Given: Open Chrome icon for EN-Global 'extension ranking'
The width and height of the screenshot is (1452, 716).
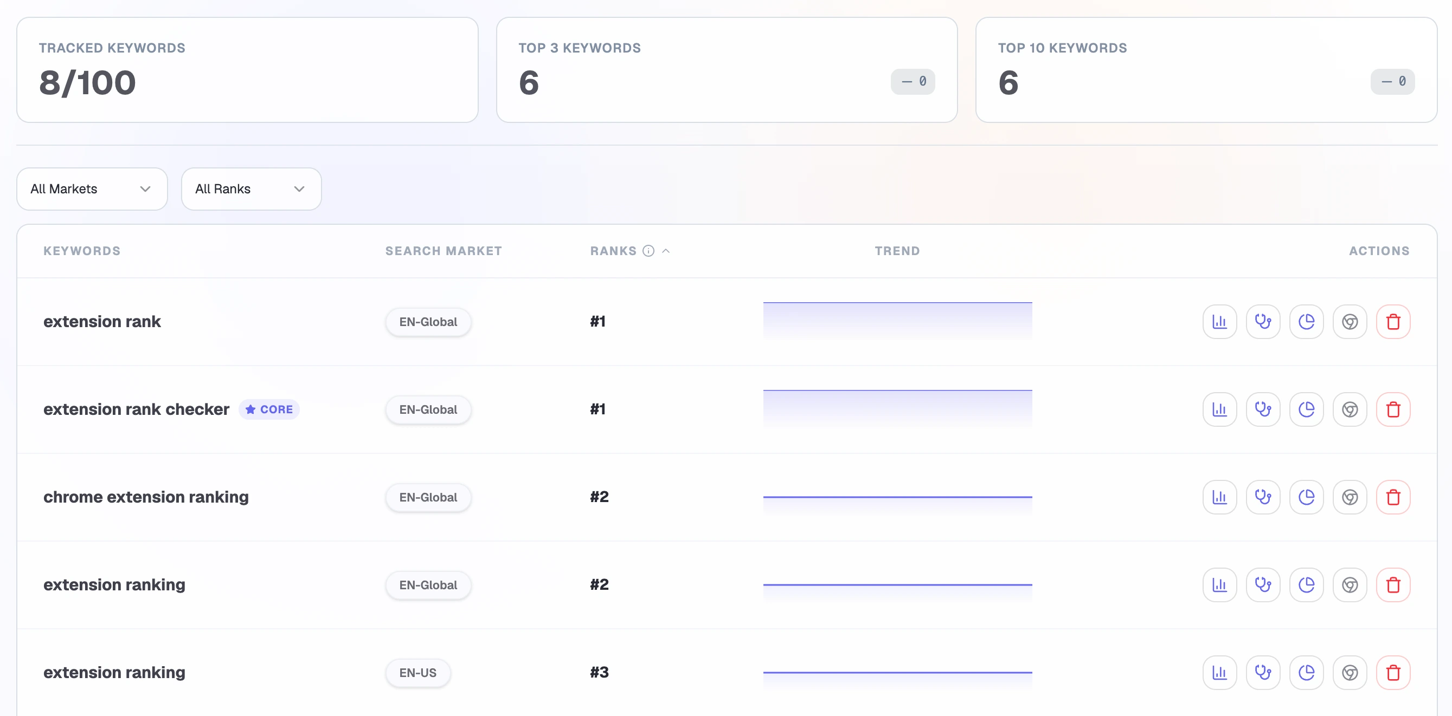Looking at the screenshot, I should click(1350, 585).
